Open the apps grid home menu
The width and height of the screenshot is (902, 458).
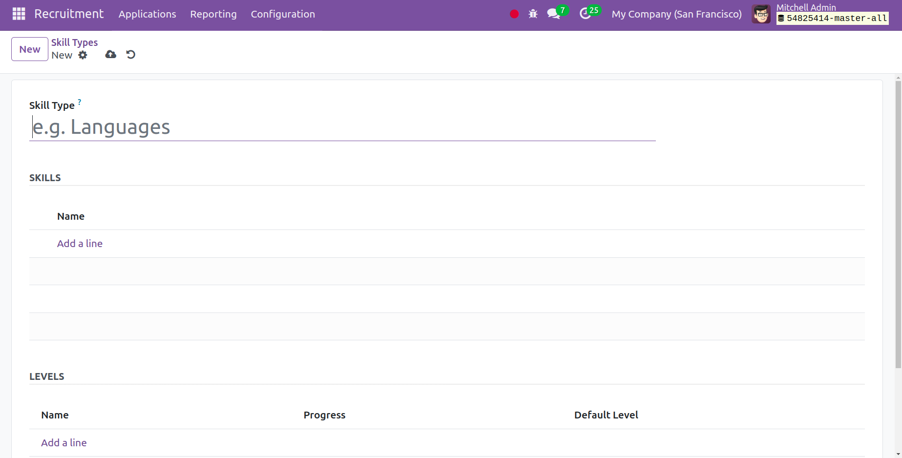[x=19, y=14]
